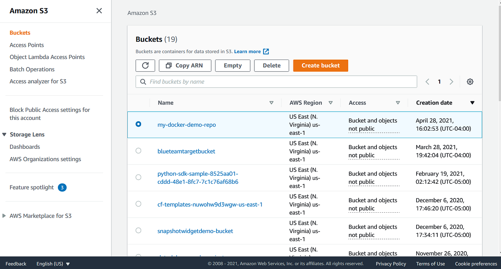Click the search magnifier in bucket filter
Viewport: 501px width, 269px height.
[143, 82]
